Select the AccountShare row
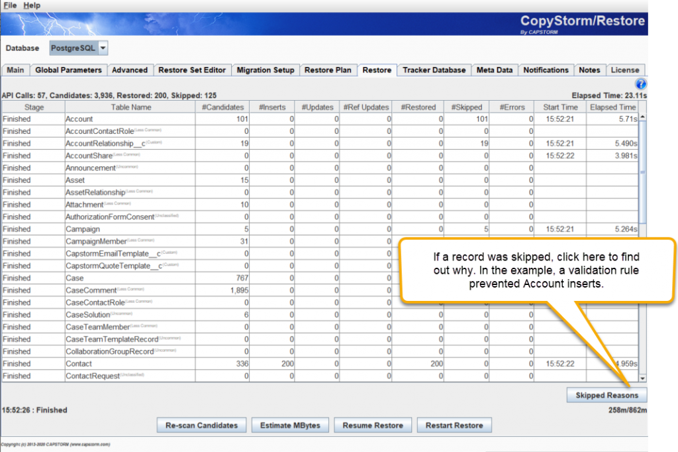This screenshot has height=452, width=678. (320, 156)
